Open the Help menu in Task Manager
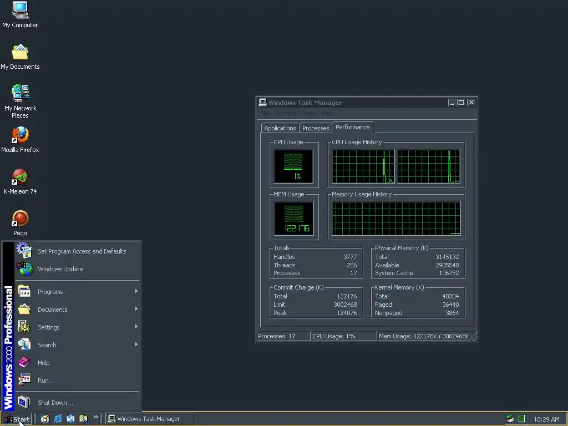The image size is (568, 426). click(x=327, y=113)
